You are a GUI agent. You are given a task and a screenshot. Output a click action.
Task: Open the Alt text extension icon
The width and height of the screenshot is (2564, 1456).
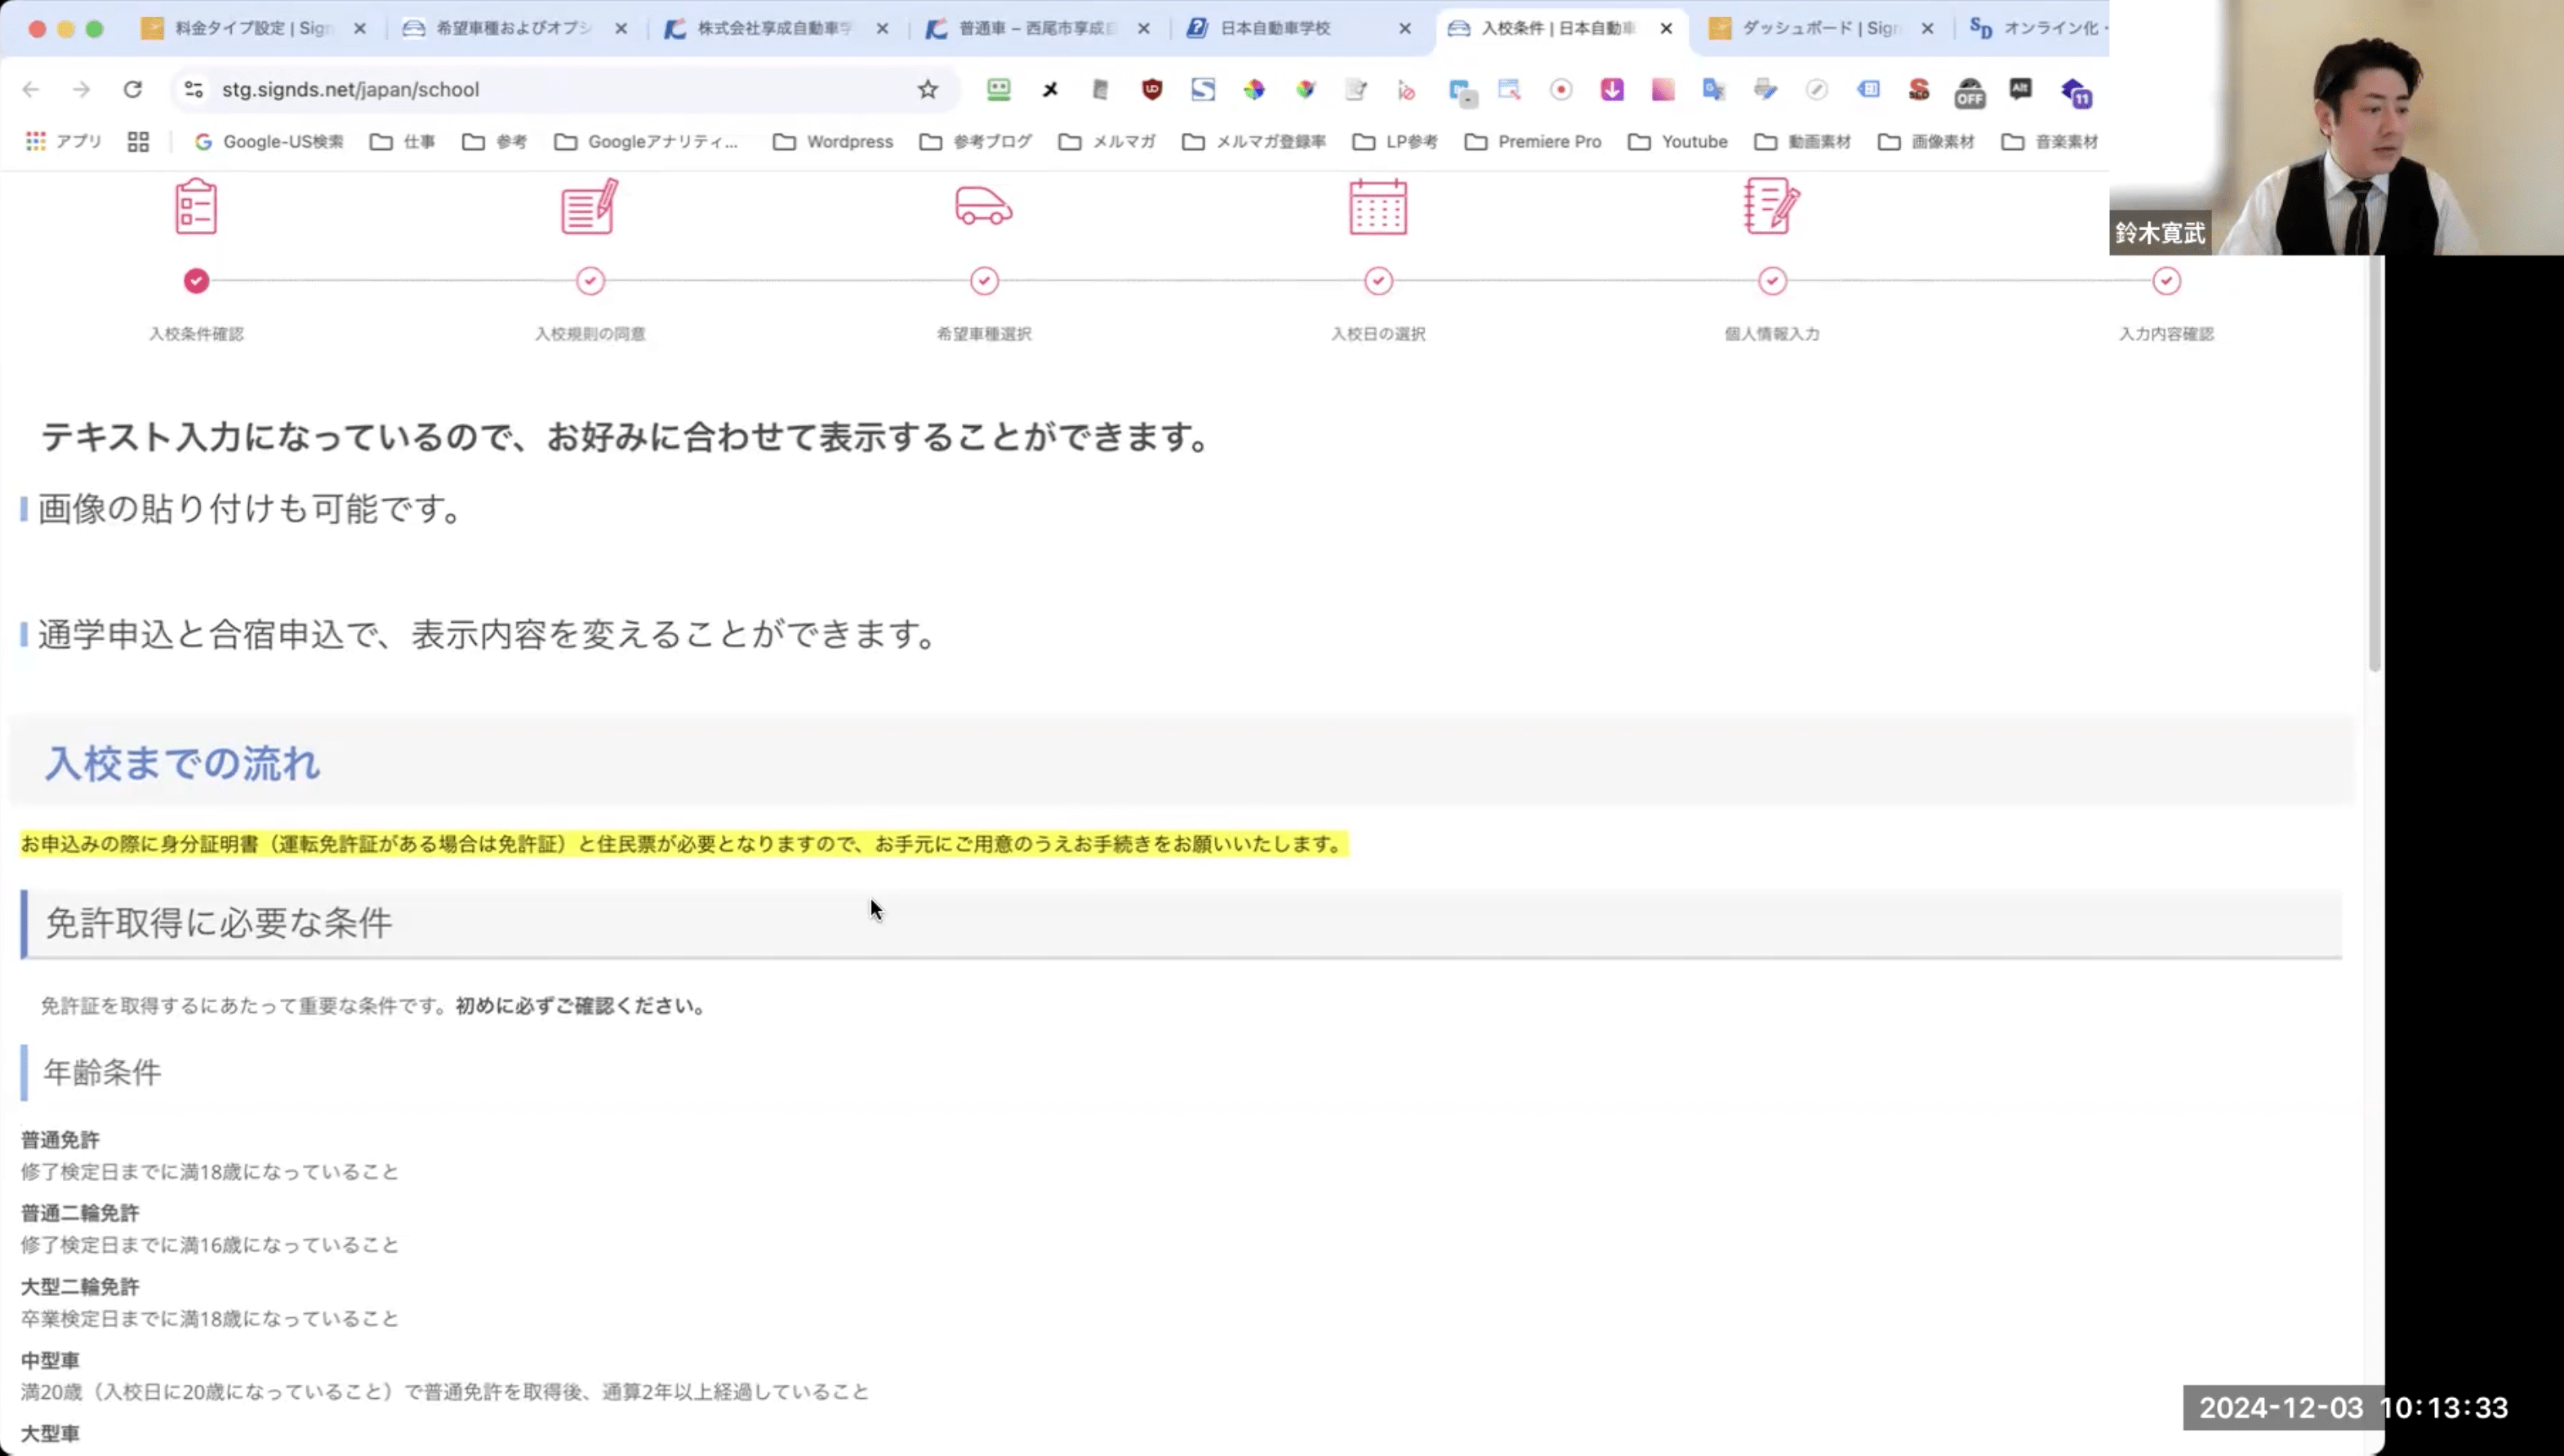[2021, 90]
